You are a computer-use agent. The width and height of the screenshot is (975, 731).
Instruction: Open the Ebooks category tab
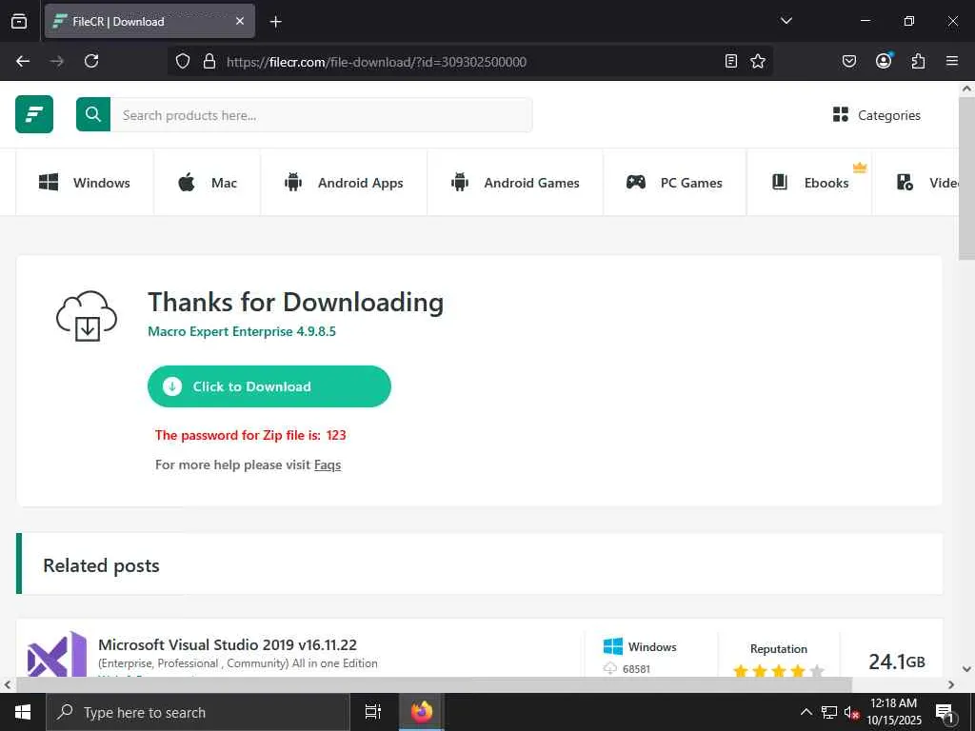pos(809,183)
